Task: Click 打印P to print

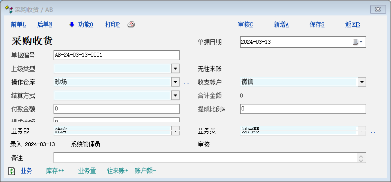Action: [113, 24]
